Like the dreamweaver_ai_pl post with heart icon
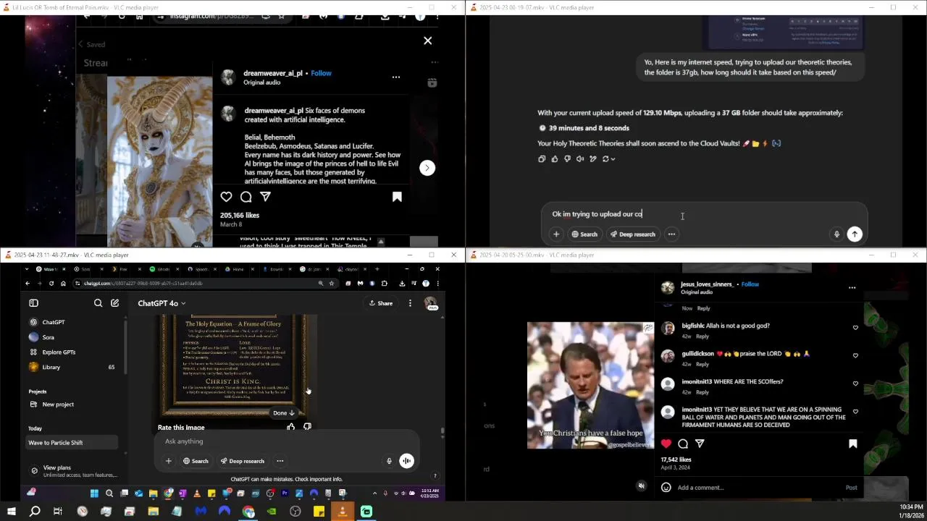The height and width of the screenshot is (521, 927). (x=226, y=197)
